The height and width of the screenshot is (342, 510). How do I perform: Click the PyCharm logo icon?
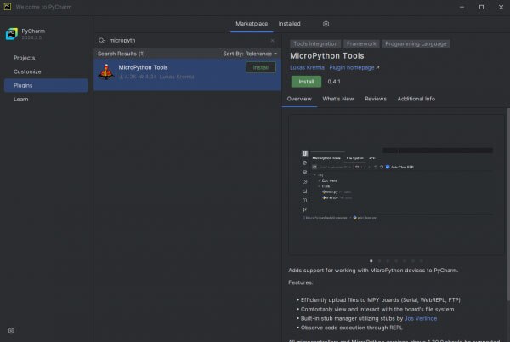[12, 34]
